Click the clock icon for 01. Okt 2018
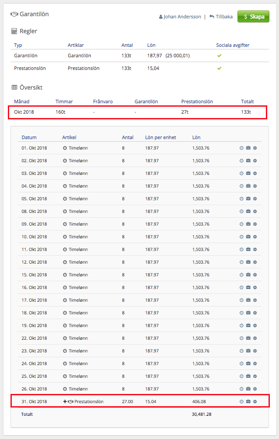 241,148
